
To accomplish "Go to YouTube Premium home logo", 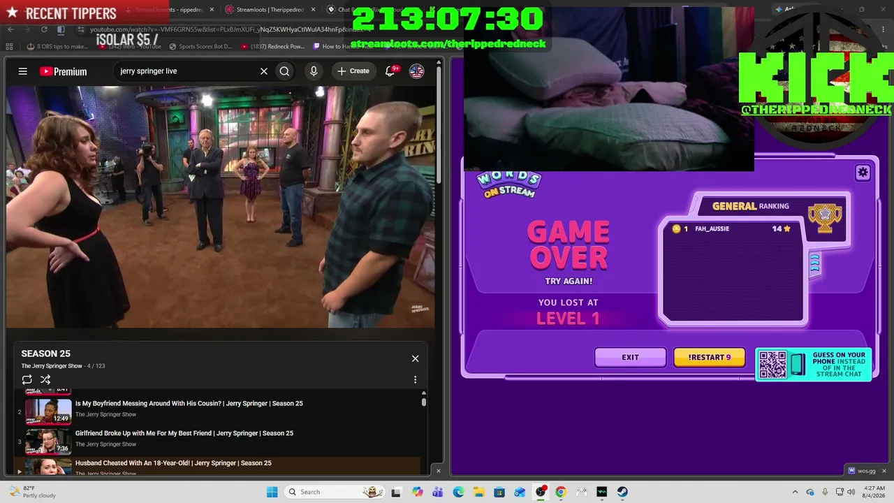I will click(x=63, y=71).
